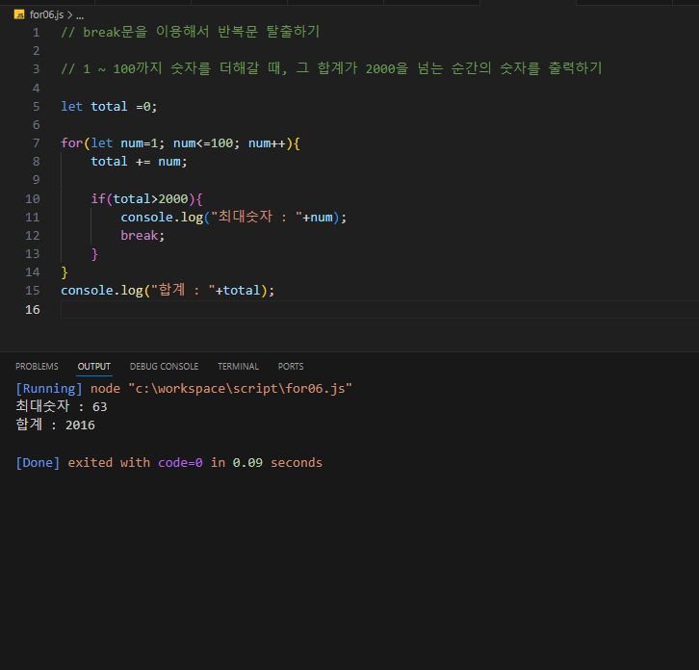The width and height of the screenshot is (699, 670).
Task: Click line number 1 in the gutter
Action: pyautogui.click(x=37, y=33)
